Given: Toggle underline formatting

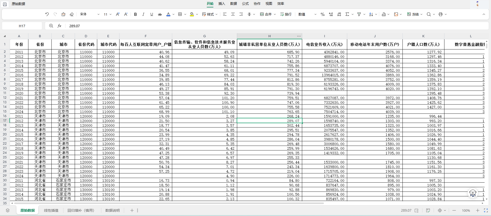Looking at the screenshot, I should tap(152, 14).
